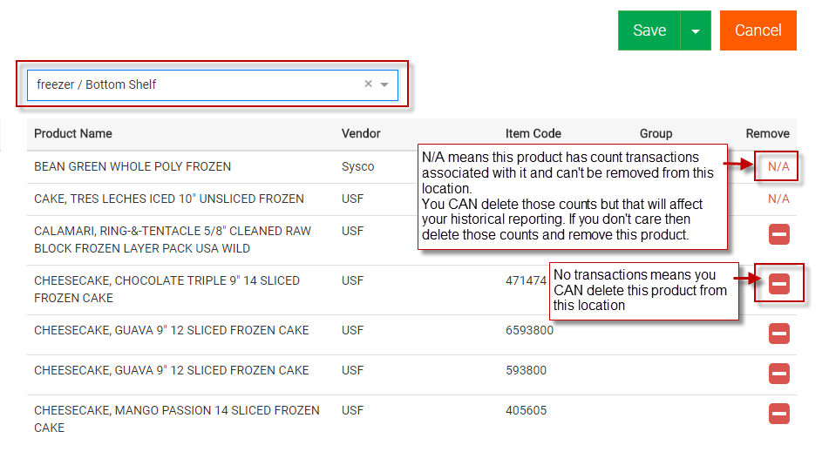This screenshot has height=472, width=829.
Task: Cancel editing this location
Action: point(758,30)
